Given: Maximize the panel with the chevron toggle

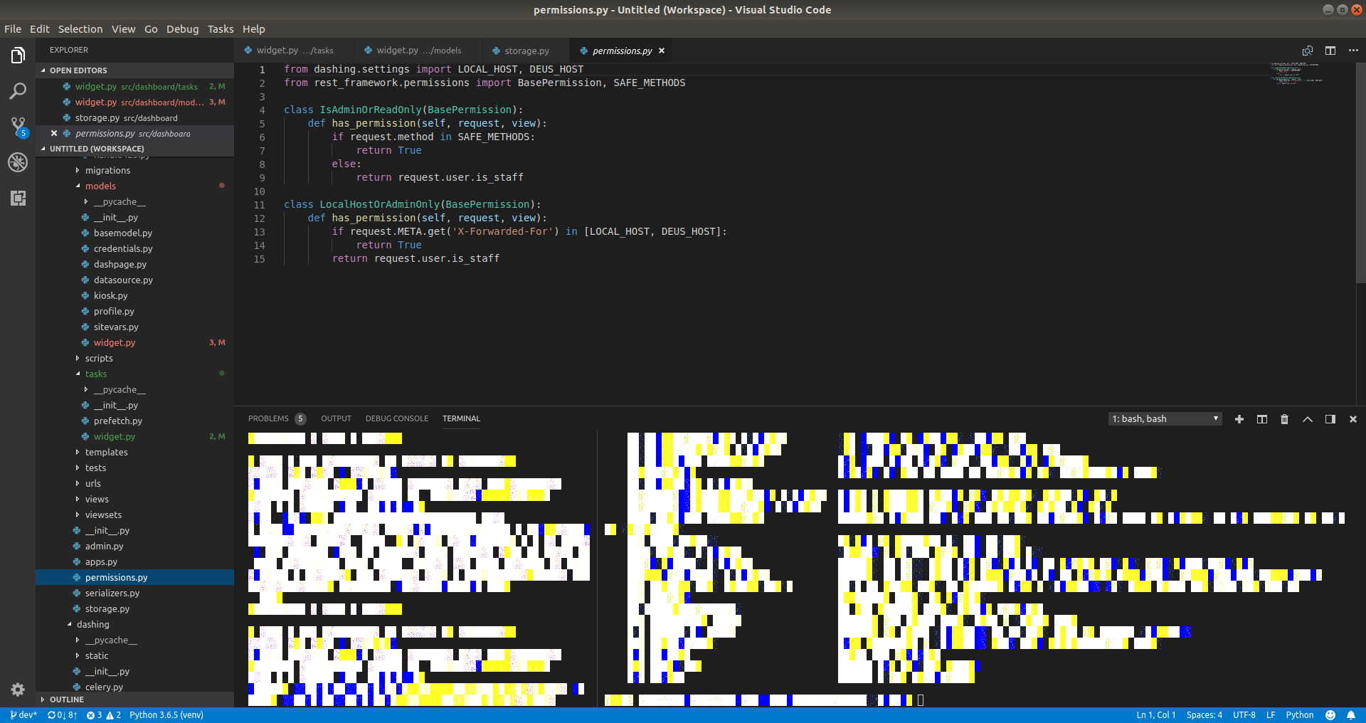Looking at the screenshot, I should (x=1307, y=419).
